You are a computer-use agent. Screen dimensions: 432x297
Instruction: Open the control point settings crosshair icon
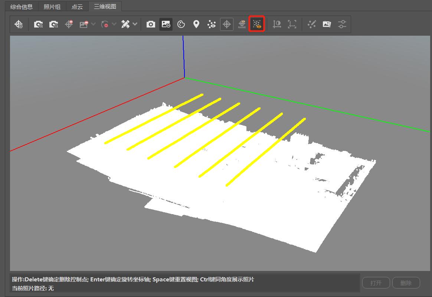19,24
